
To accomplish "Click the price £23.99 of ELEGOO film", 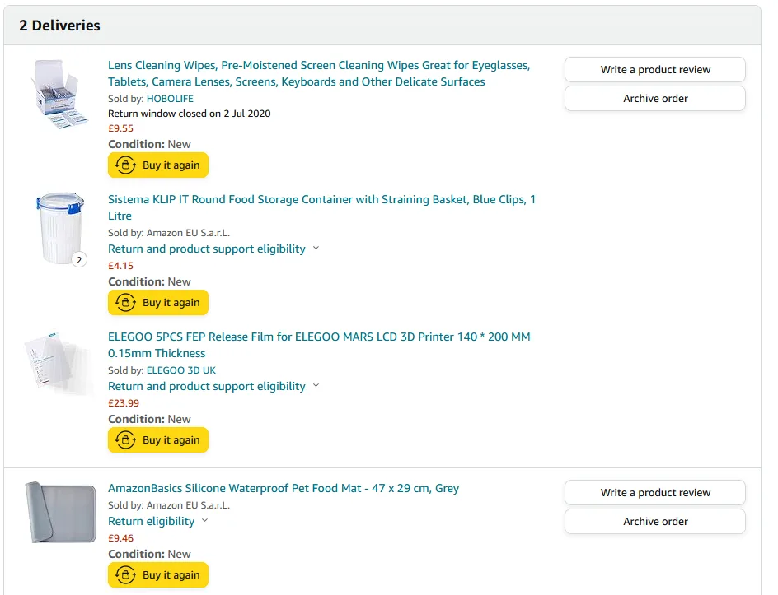I will [x=124, y=403].
